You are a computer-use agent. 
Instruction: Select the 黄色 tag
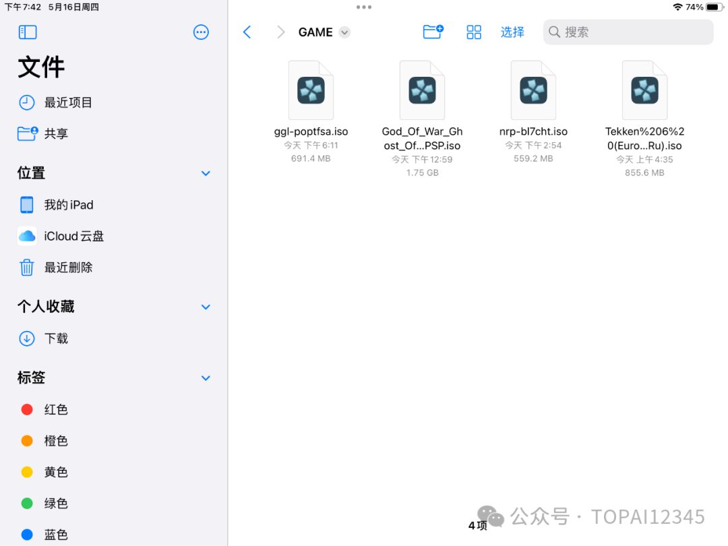pos(114,472)
